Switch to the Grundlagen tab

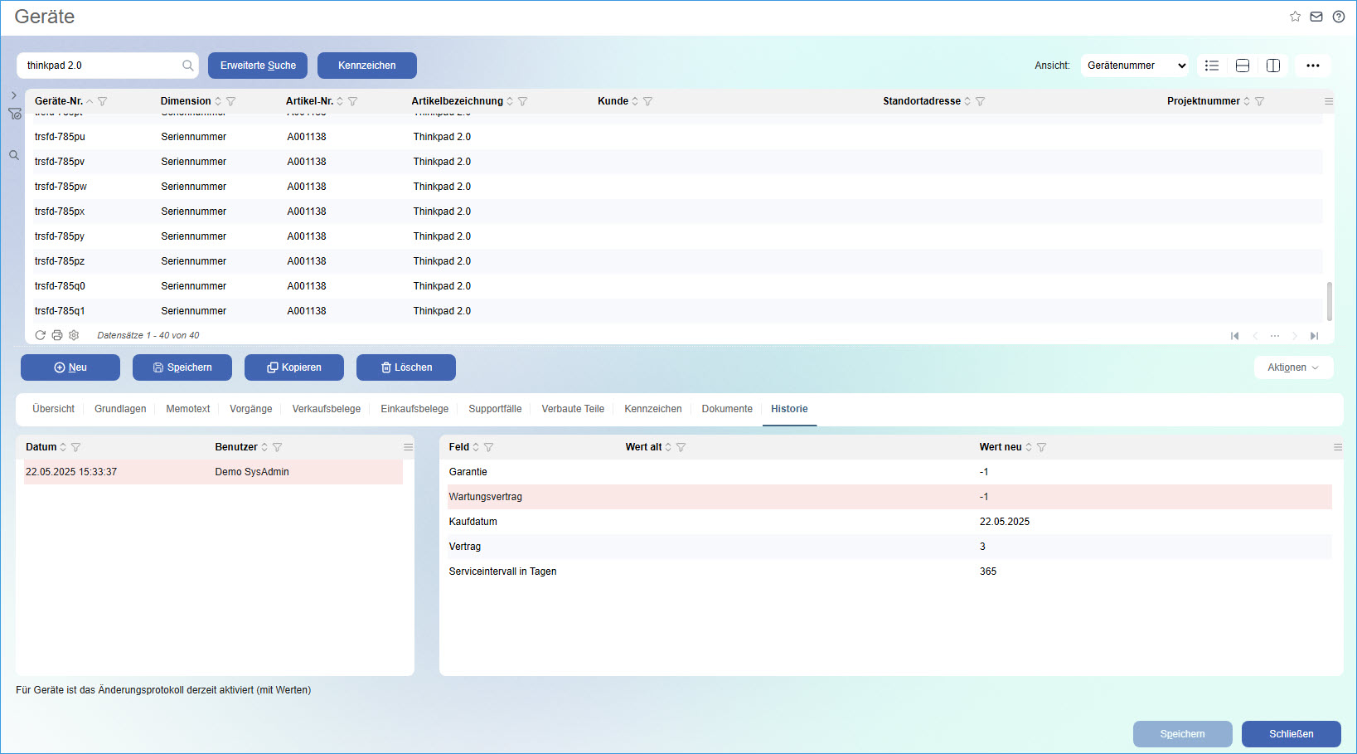[120, 409]
